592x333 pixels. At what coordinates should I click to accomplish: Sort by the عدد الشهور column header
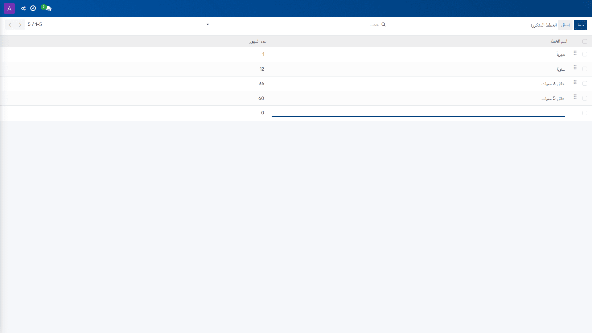click(x=258, y=41)
